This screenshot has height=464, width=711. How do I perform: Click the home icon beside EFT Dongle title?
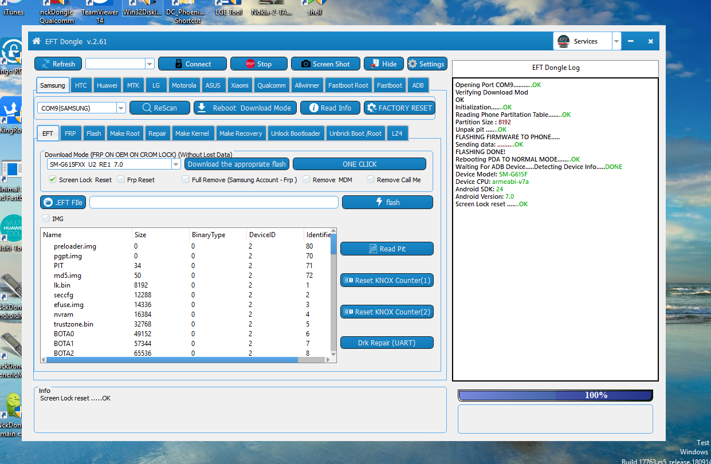tap(37, 41)
